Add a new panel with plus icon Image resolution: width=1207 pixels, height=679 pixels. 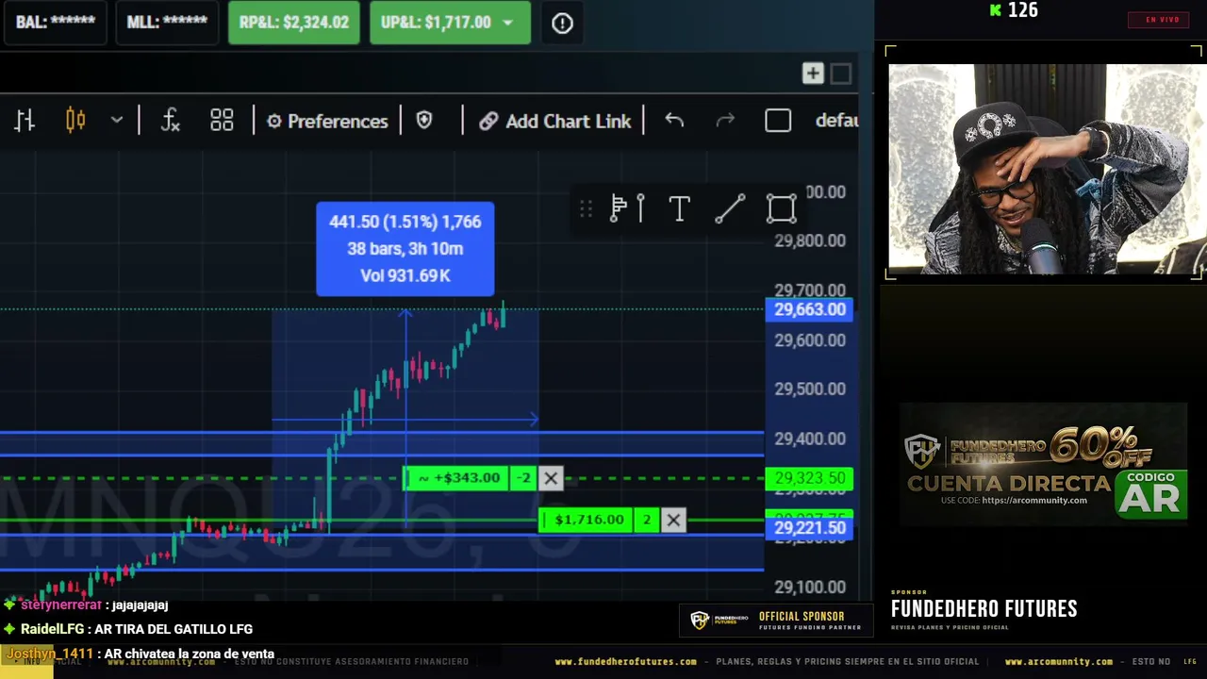click(x=813, y=74)
